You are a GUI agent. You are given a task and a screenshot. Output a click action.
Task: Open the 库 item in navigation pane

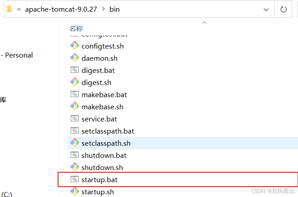pos(3,100)
